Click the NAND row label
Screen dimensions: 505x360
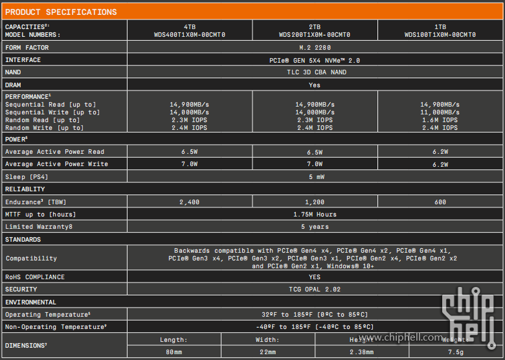[x=13, y=72]
